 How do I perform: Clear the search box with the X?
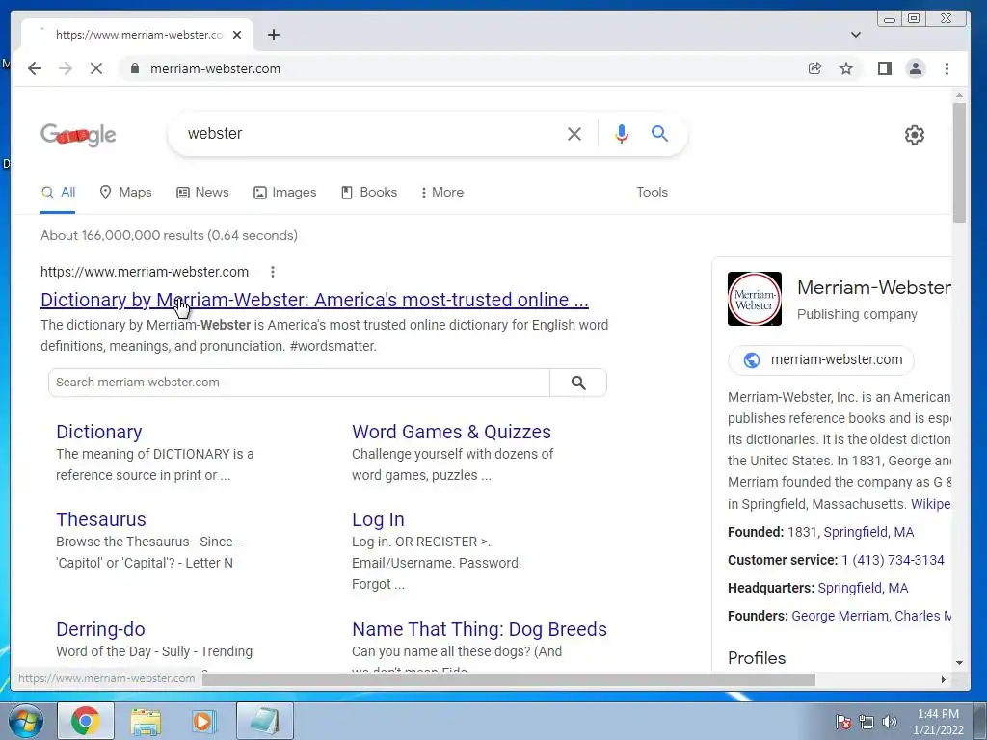tap(574, 133)
